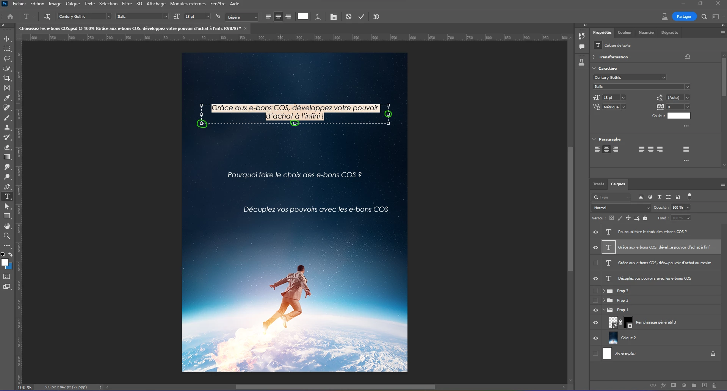Open the Calque menu
727x391 pixels.
pos(73,4)
